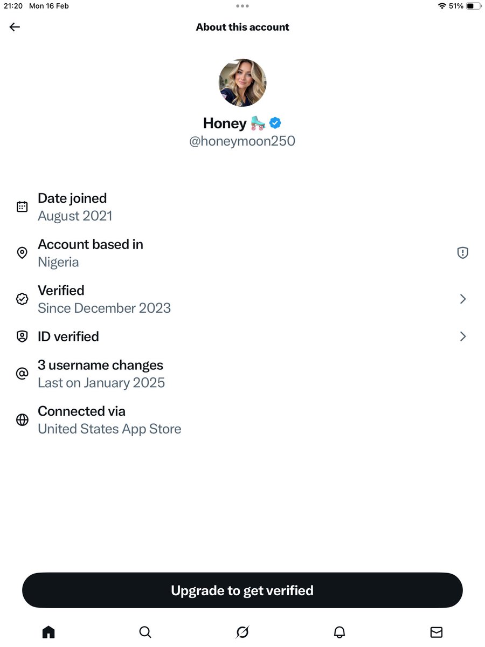The height and width of the screenshot is (647, 485).
Task: Open the Grok slash icon tab
Action: [x=242, y=632]
